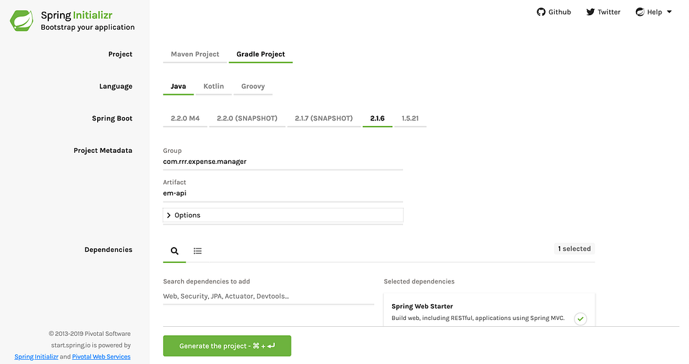Viewport: 689px width, 364px height.
Task: Click the Search dependencies to add label
Action: click(x=207, y=281)
